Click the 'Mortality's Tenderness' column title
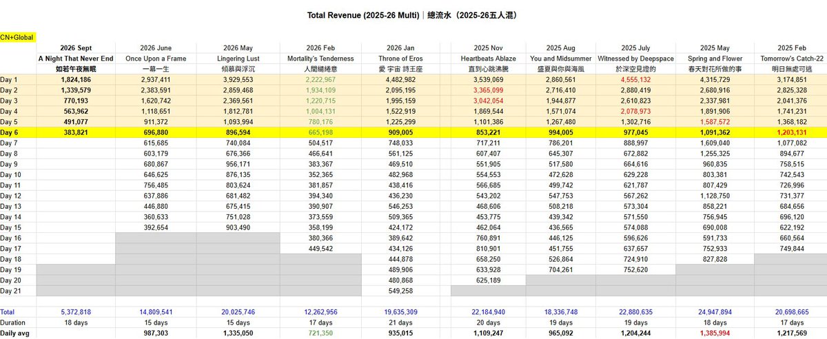The width and height of the screenshot is (827, 339). coord(320,59)
